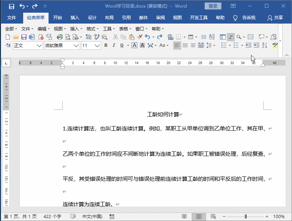Click the restrict permission document icon
Viewport: 292px width, 221px height.
(41, 37)
